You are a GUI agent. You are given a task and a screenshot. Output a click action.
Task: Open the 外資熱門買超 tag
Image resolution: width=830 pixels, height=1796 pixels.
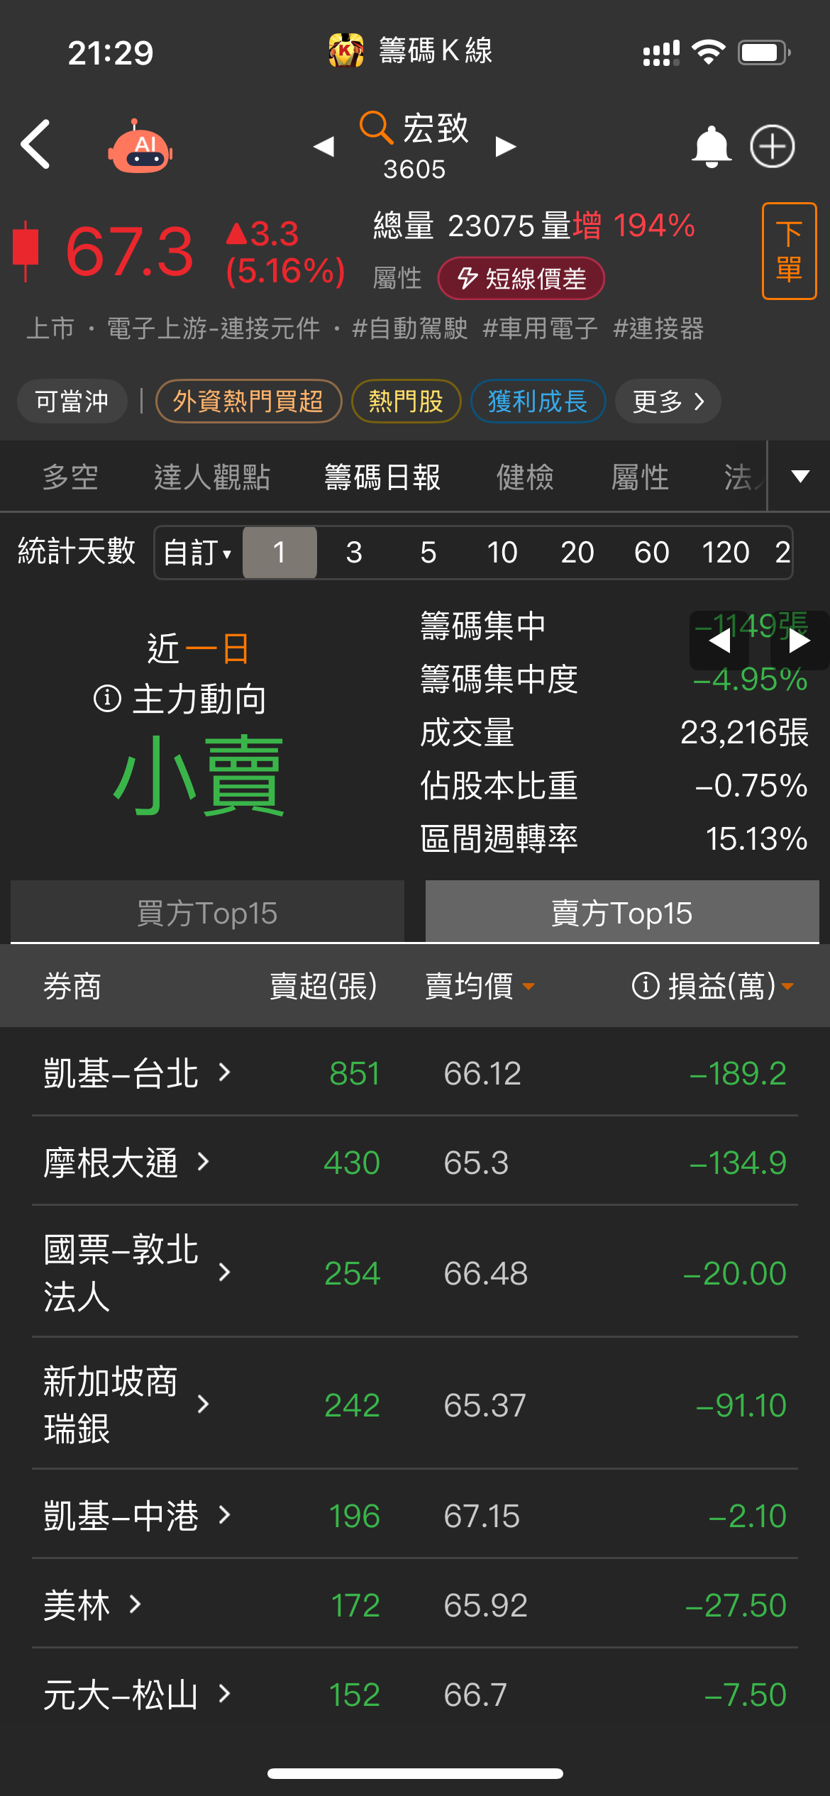[x=248, y=401]
